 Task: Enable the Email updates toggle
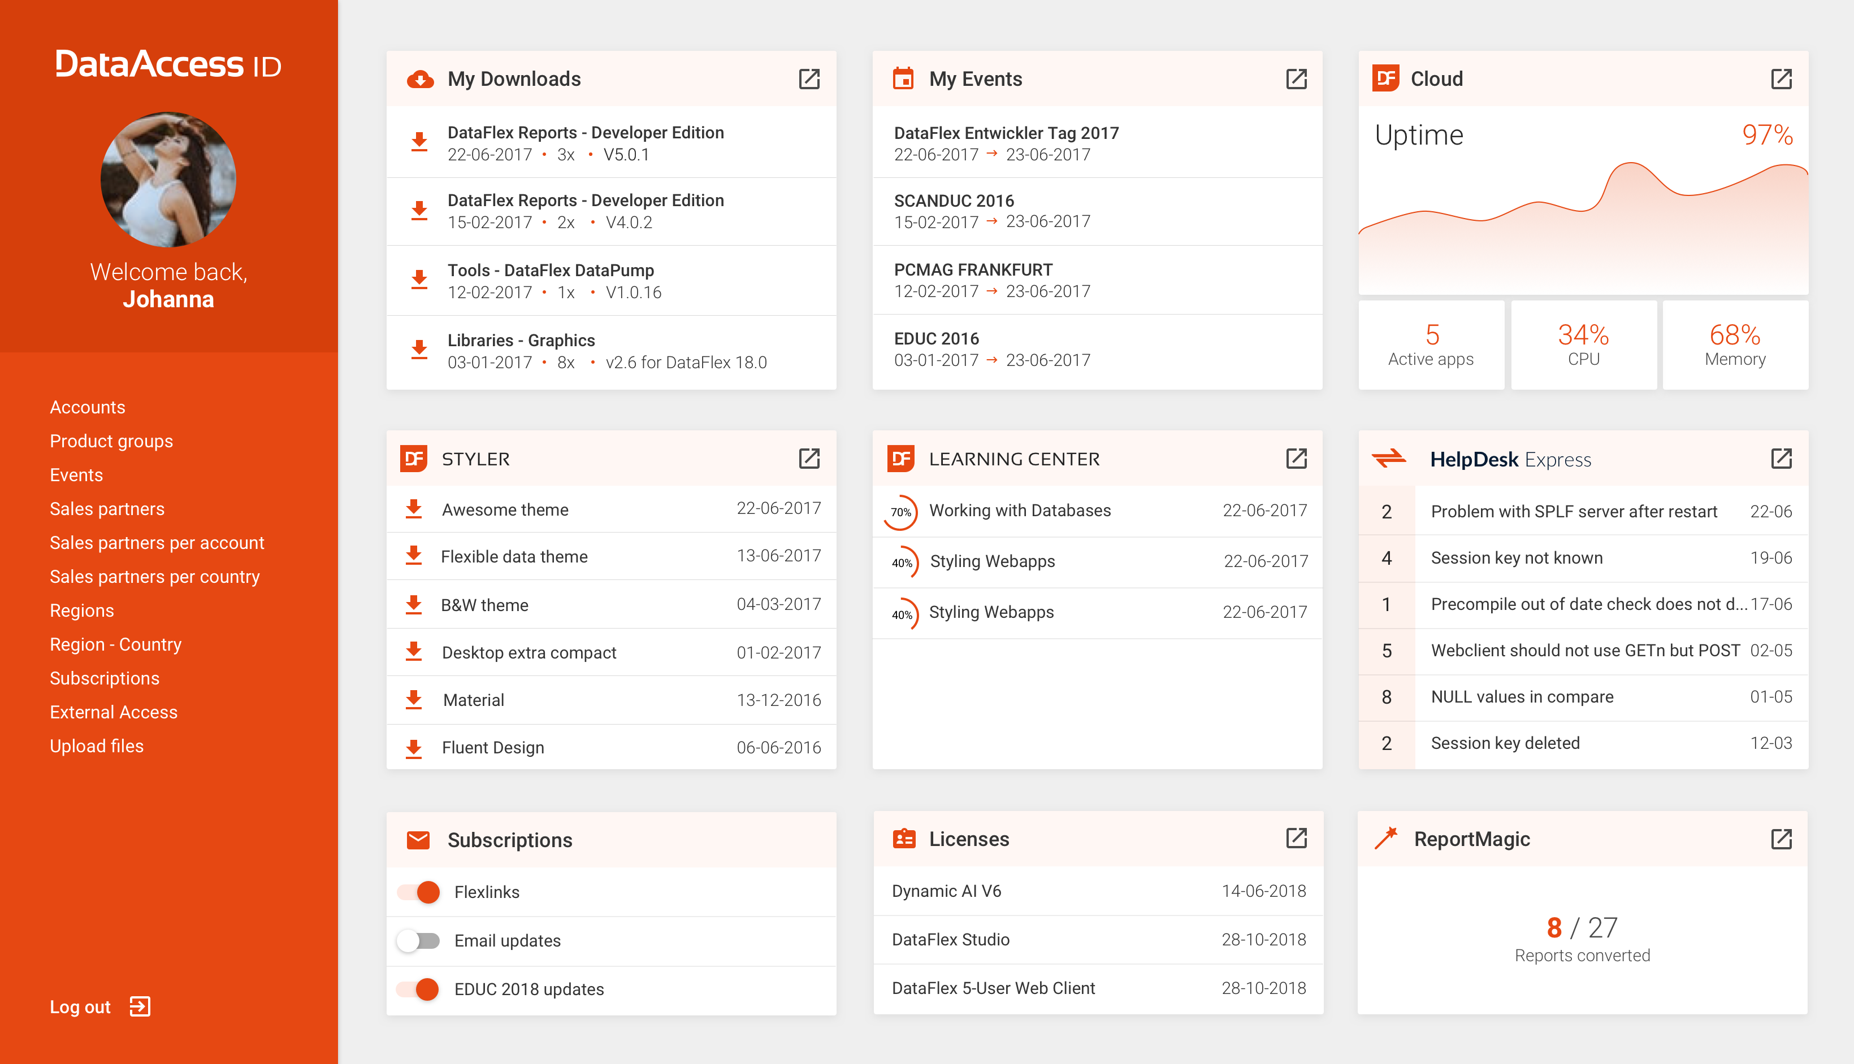pyautogui.click(x=418, y=940)
